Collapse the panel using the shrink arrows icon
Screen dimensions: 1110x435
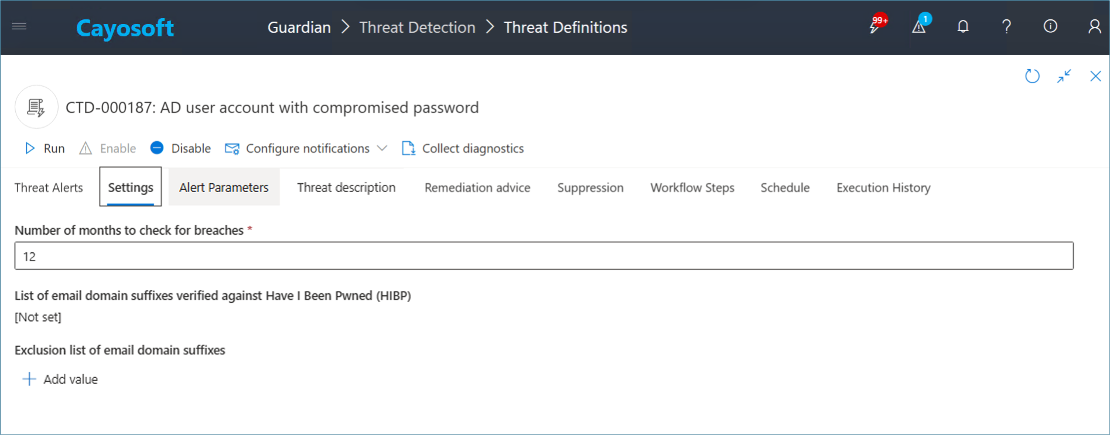click(x=1064, y=76)
